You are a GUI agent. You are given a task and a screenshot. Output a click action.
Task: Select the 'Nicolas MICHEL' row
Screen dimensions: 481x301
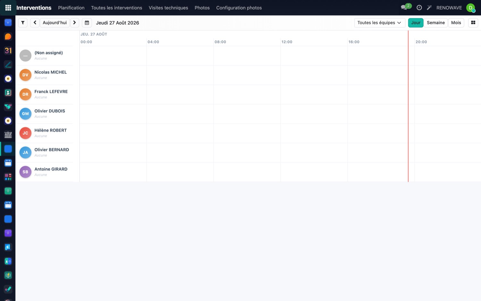(44, 75)
